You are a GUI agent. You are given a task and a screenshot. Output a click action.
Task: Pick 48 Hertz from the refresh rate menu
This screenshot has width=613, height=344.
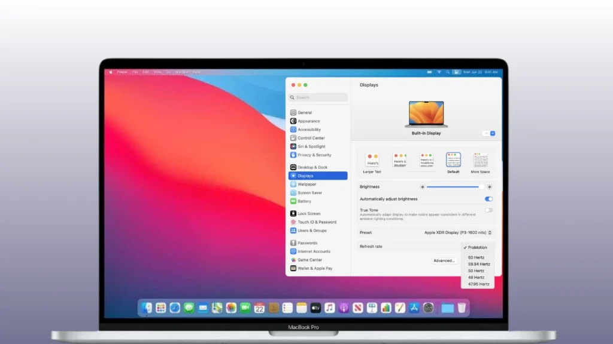[x=476, y=277]
